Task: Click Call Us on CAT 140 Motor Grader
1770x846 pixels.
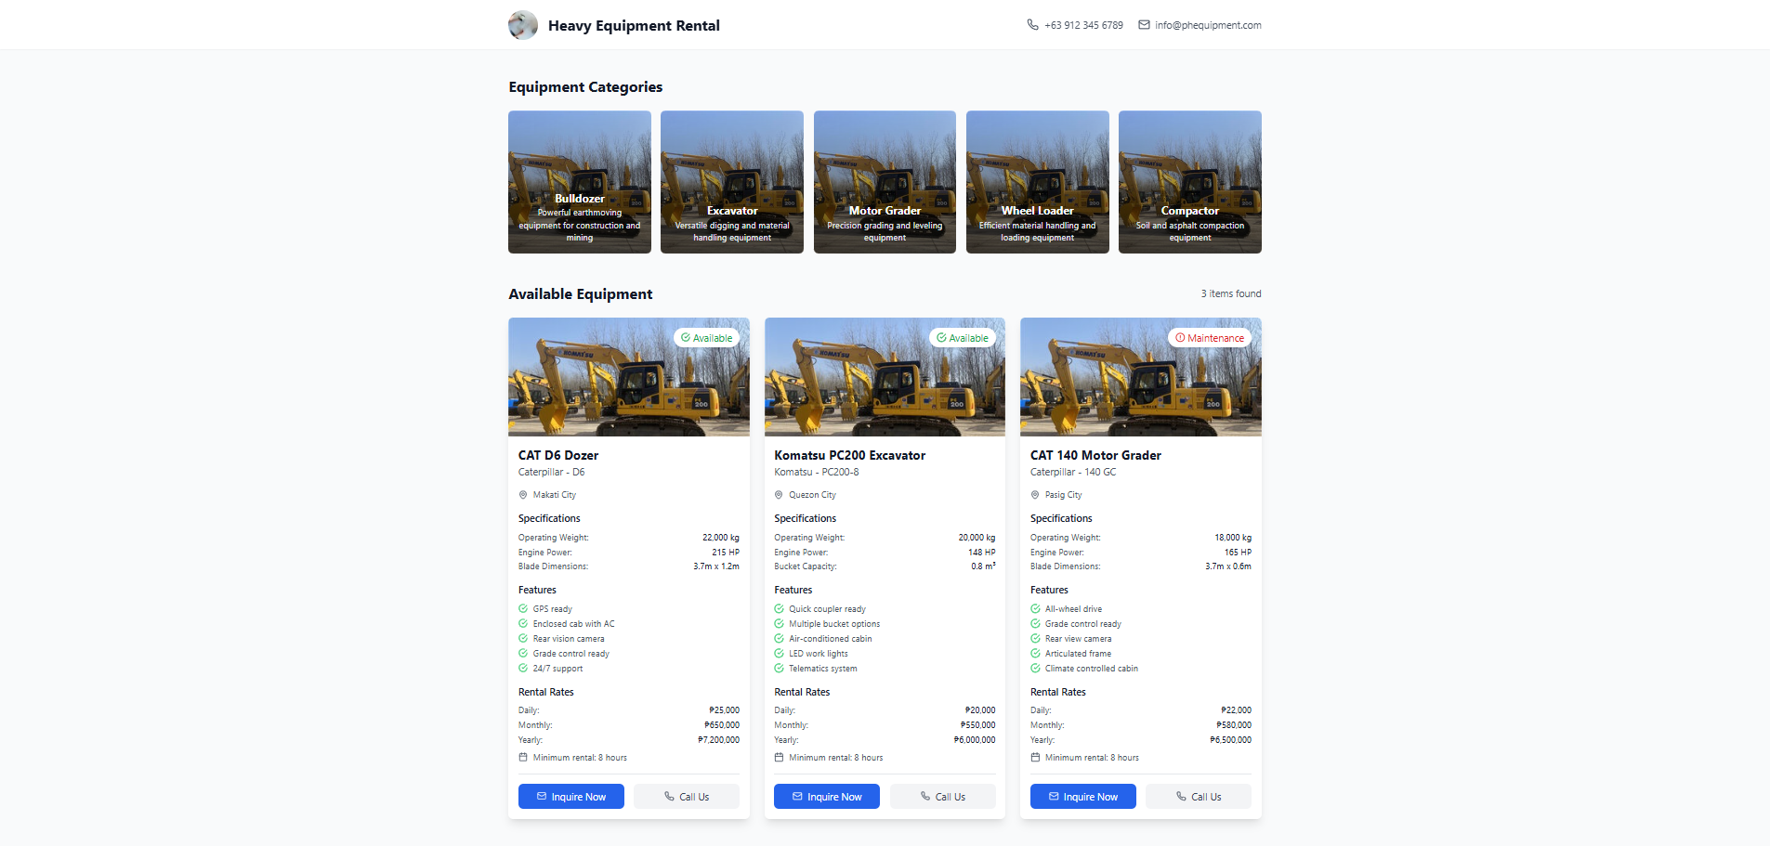Action: (x=1198, y=797)
